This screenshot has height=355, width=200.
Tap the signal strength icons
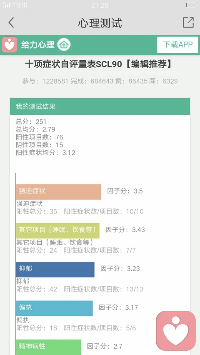[15, 5]
